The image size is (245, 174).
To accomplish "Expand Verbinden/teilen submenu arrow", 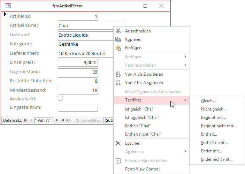I will click(x=185, y=65).
